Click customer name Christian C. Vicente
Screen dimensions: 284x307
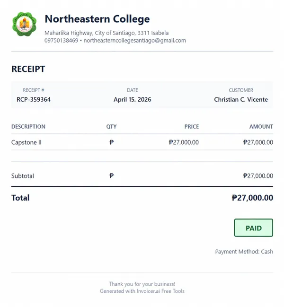241,100
